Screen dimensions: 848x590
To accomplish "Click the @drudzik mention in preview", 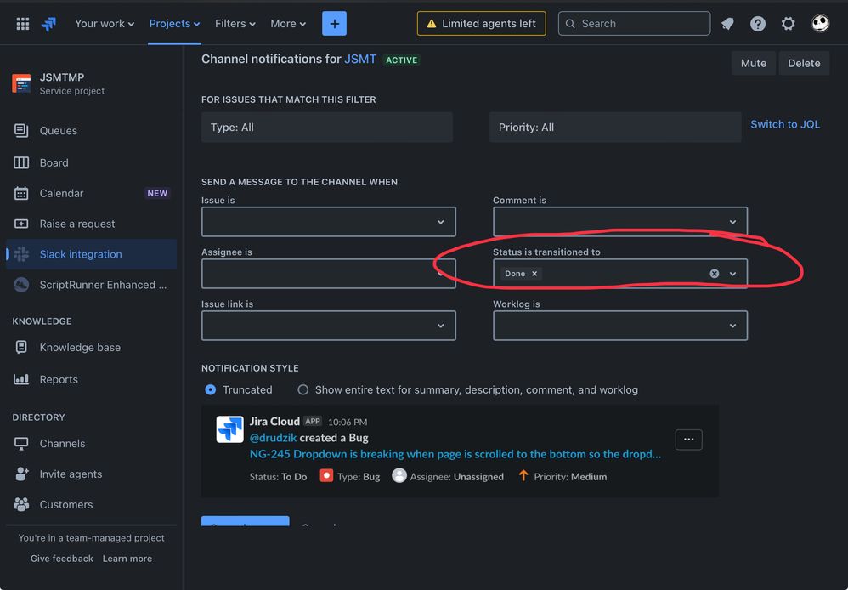I will click(273, 437).
